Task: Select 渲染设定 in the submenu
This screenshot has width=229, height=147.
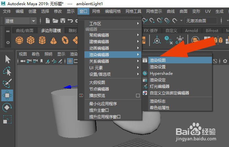Action: pos(180,80)
